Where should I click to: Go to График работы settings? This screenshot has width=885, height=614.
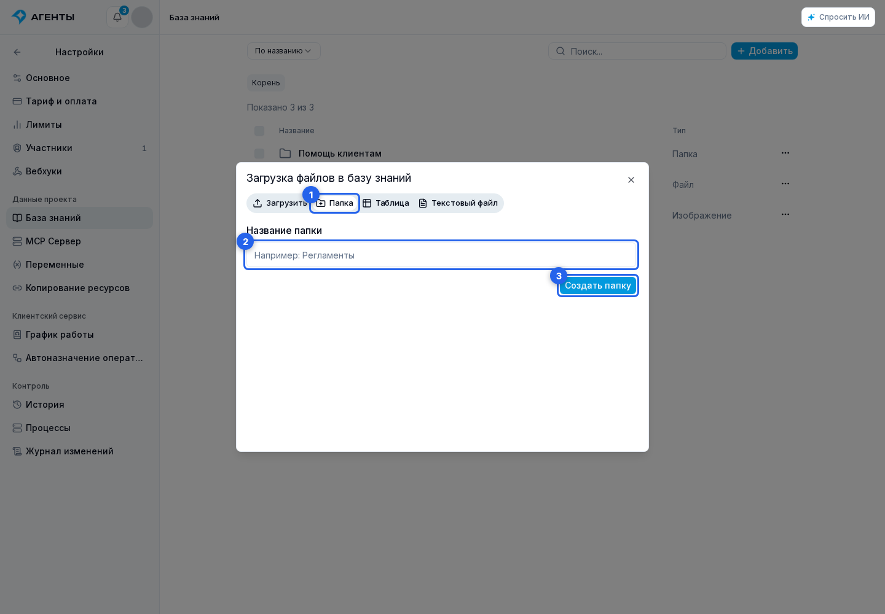click(x=80, y=335)
